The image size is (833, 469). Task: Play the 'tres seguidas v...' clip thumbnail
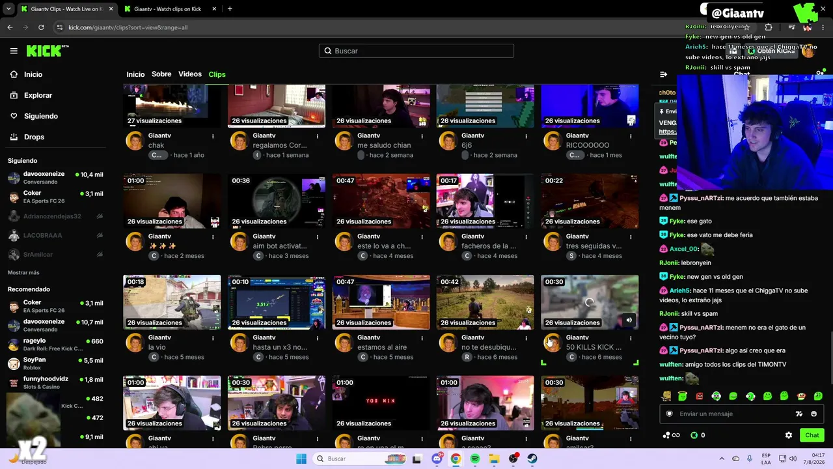point(590,201)
